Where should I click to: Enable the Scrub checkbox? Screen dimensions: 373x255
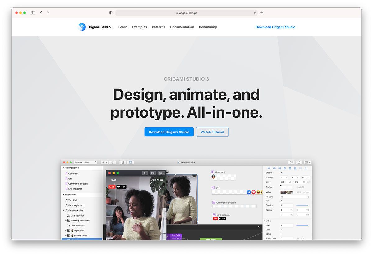tap(281, 234)
